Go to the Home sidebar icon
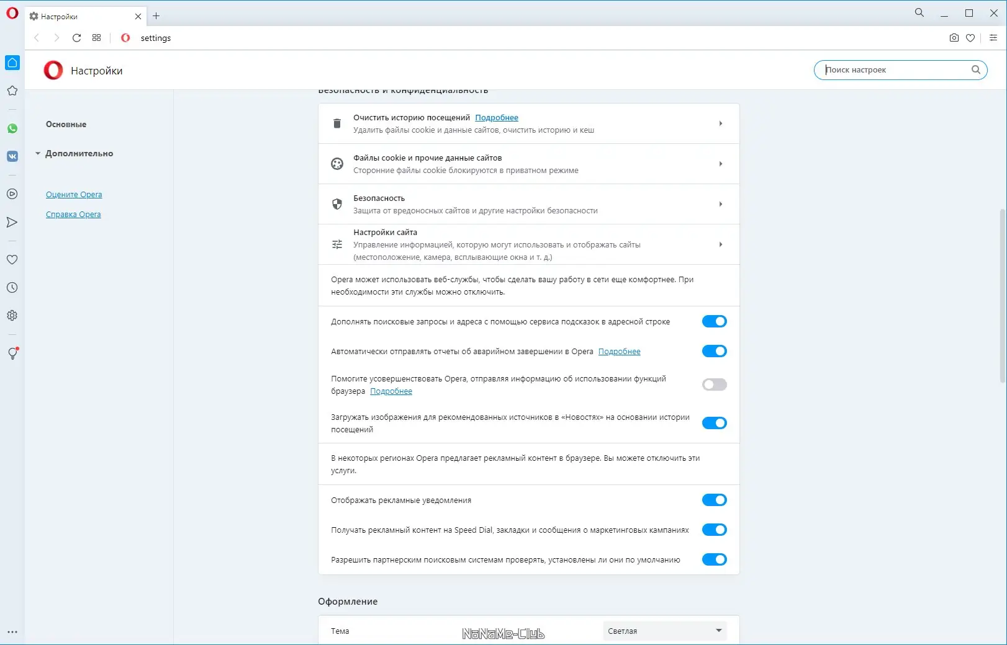 coord(12,63)
